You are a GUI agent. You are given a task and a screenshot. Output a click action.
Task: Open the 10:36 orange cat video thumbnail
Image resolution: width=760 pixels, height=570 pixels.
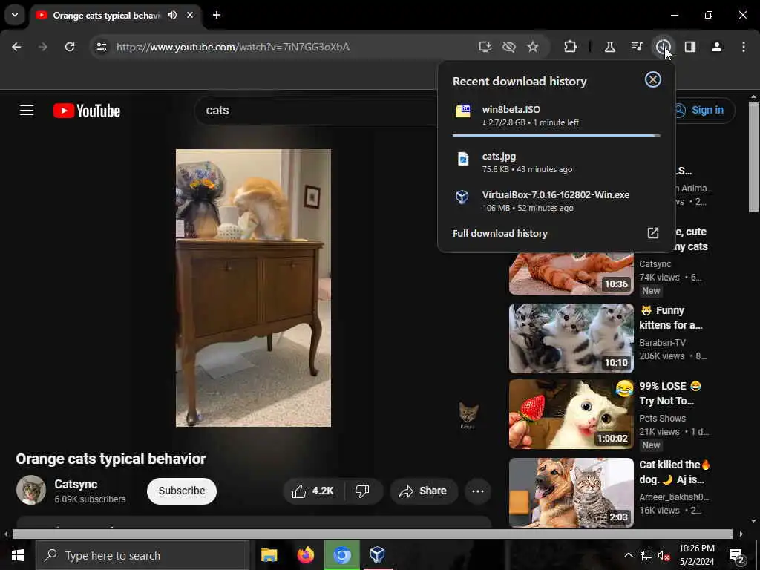tap(571, 273)
